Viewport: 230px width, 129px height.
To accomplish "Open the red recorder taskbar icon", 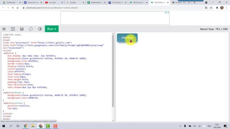I will [x=55, y=126].
